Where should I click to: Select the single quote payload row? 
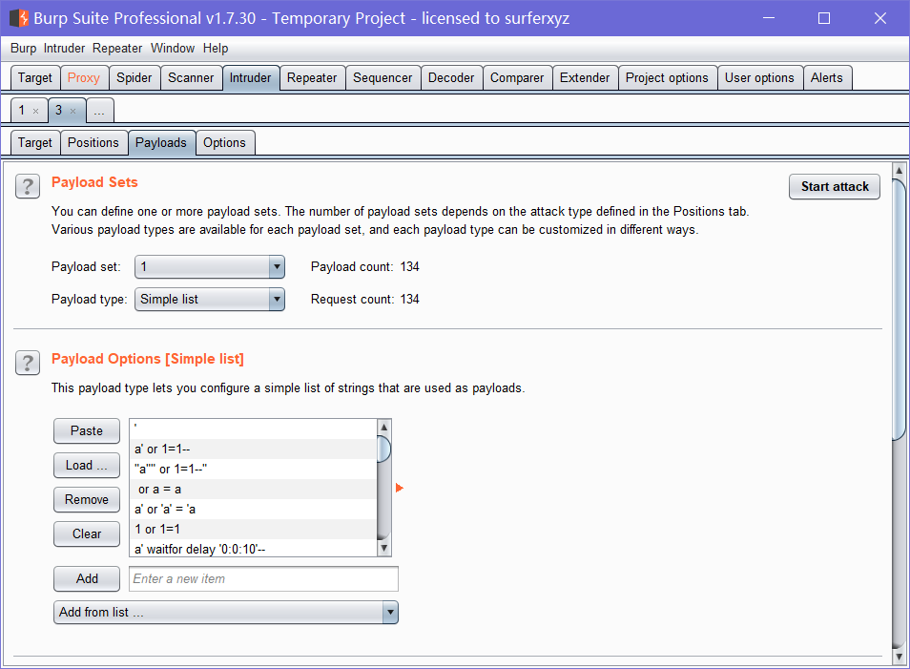tap(254, 429)
